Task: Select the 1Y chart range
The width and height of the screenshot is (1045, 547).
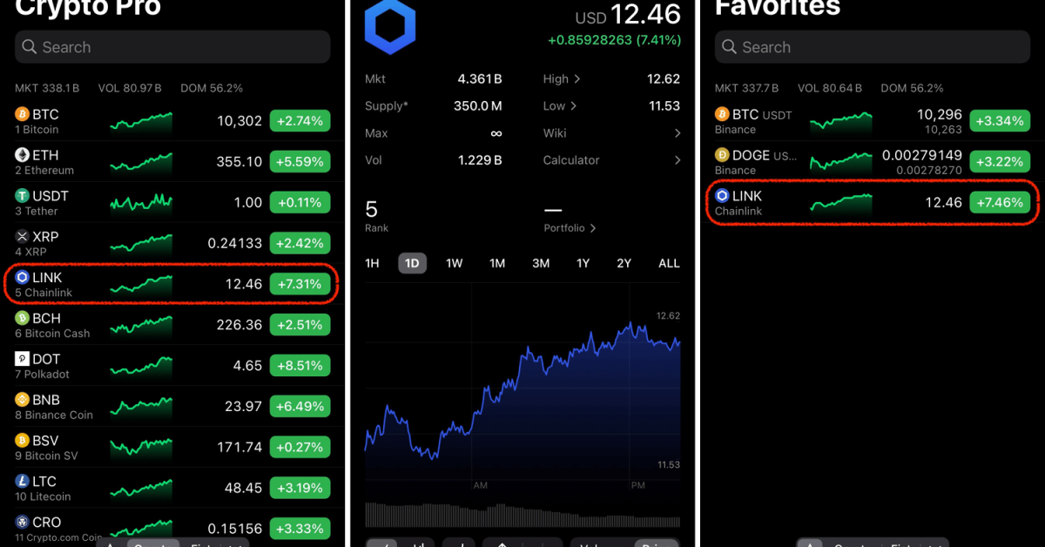Action: tap(583, 263)
